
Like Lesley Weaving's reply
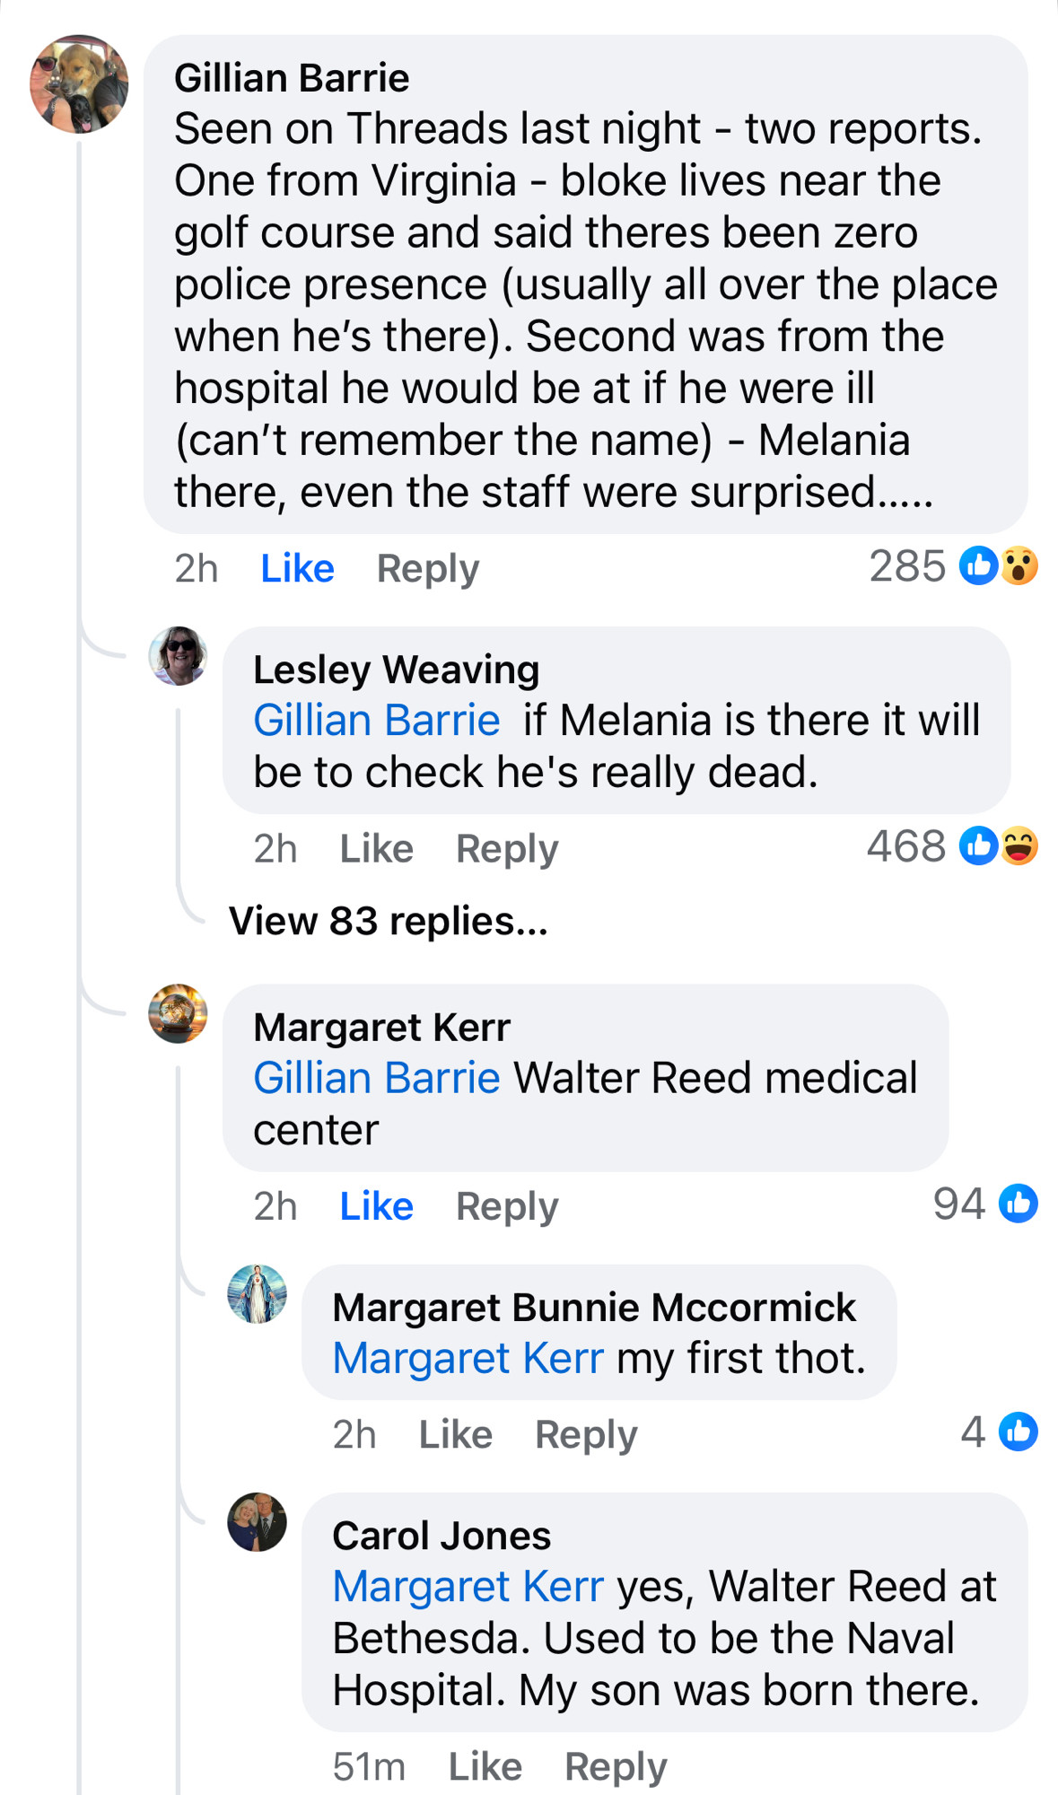376,848
